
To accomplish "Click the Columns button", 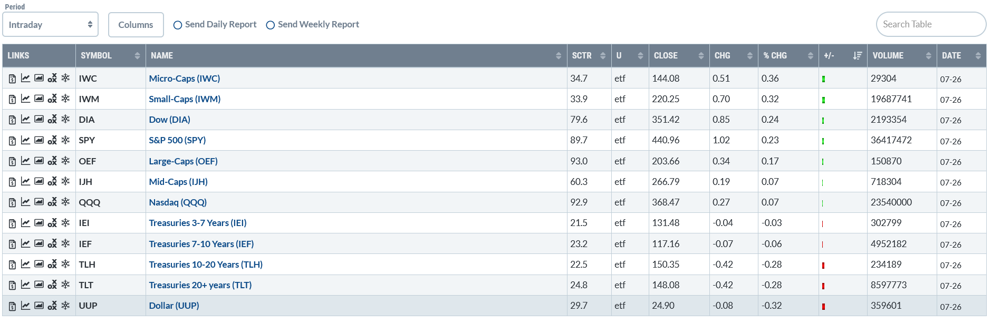I will (136, 25).
